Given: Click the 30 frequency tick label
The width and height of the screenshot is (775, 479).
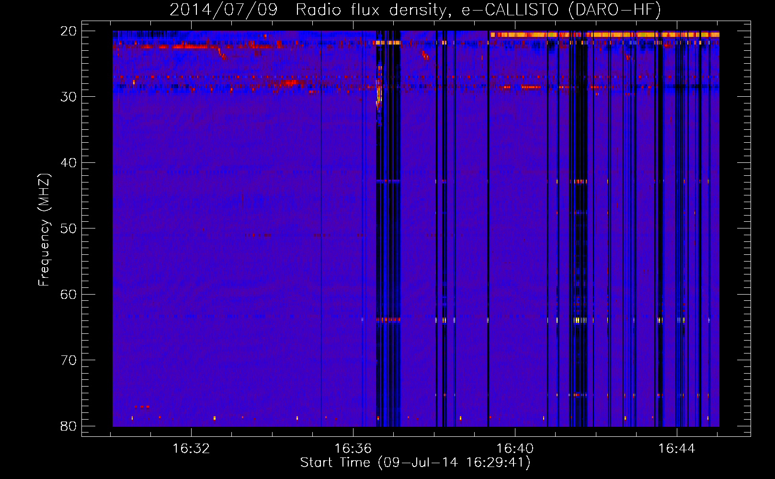Looking at the screenshot, I should pyautogui.click(x=68, y=97).
